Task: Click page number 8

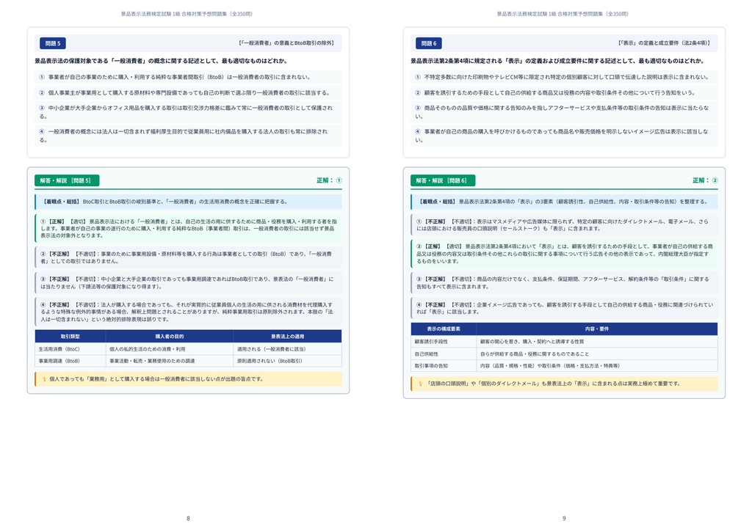Action: click(188, 519)
